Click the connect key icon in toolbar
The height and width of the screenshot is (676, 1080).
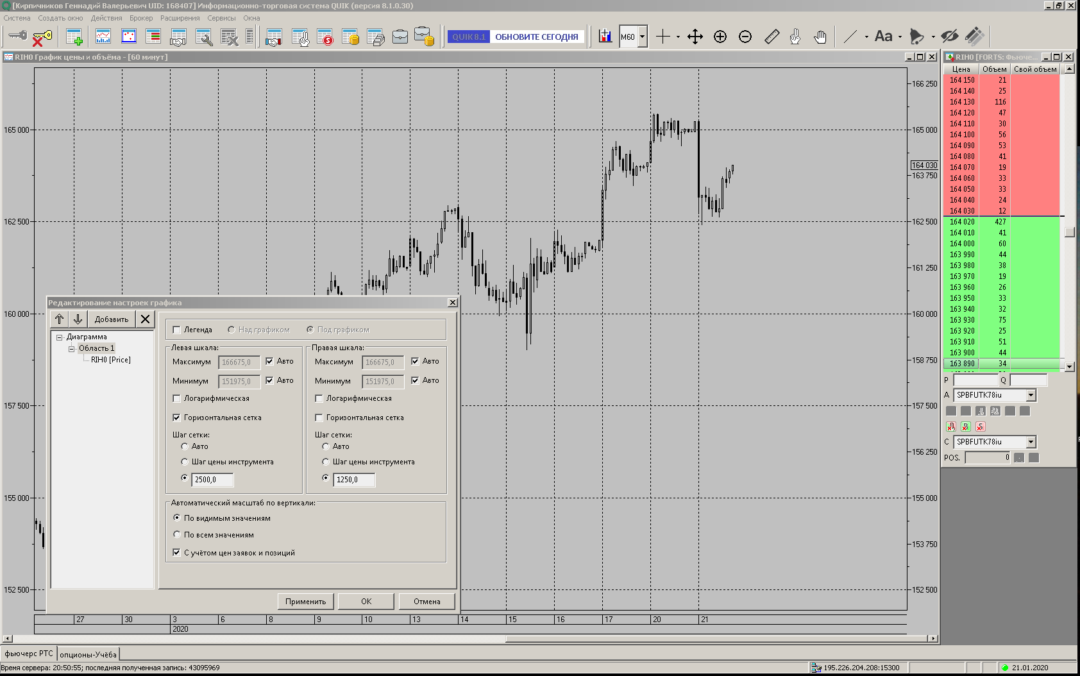pos(17,36)
